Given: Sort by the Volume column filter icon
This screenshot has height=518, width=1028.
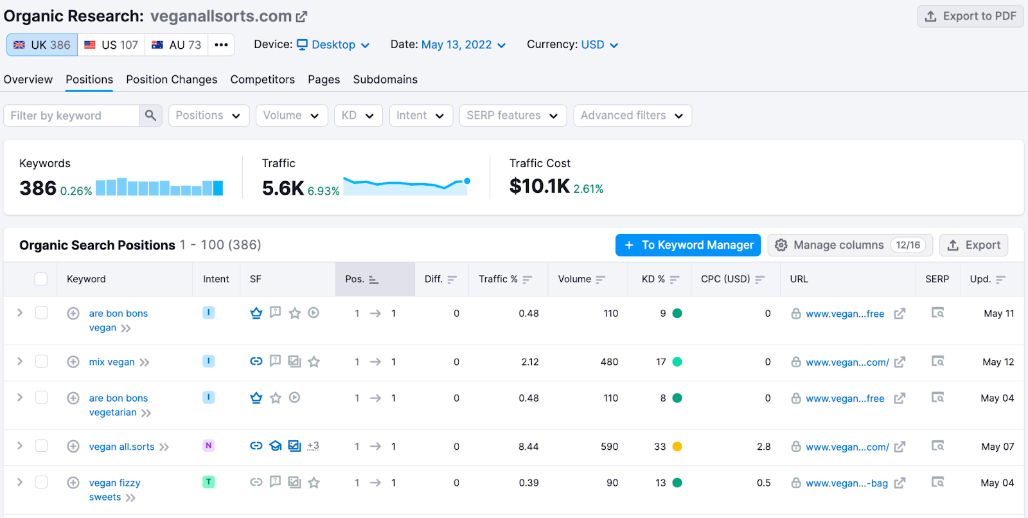Looking at the screenshot, I should tap(601, 280).
